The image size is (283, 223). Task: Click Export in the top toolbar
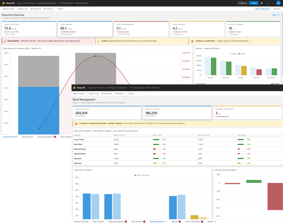(x=60, y=9)
